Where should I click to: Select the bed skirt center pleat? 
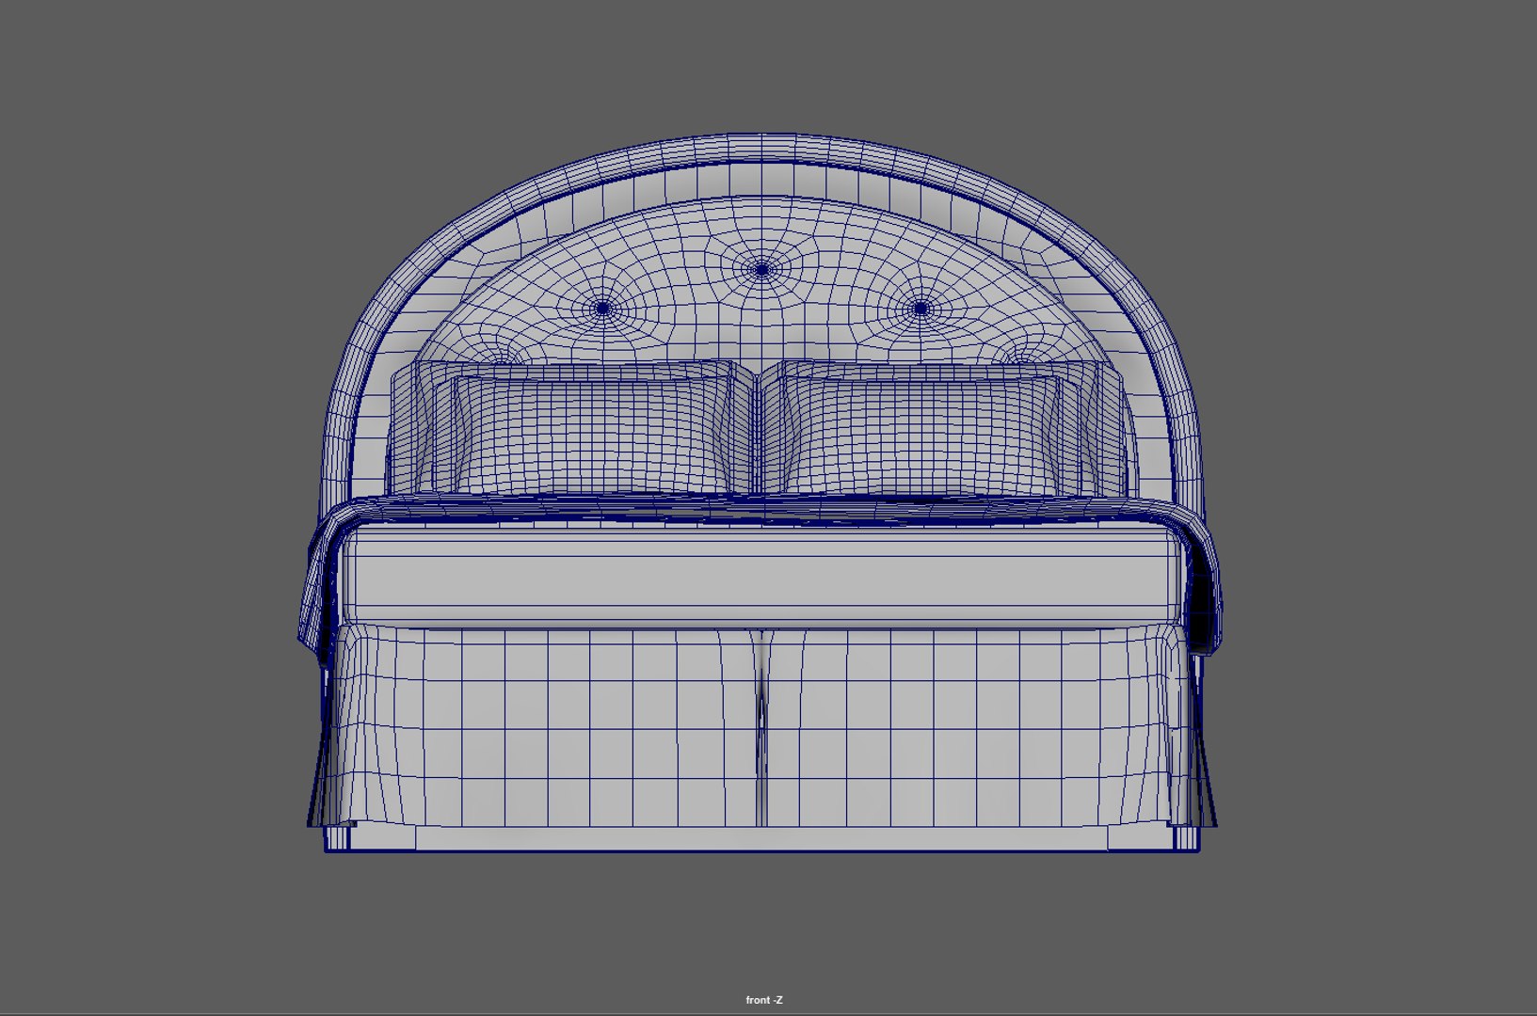(x=760, y=729)
